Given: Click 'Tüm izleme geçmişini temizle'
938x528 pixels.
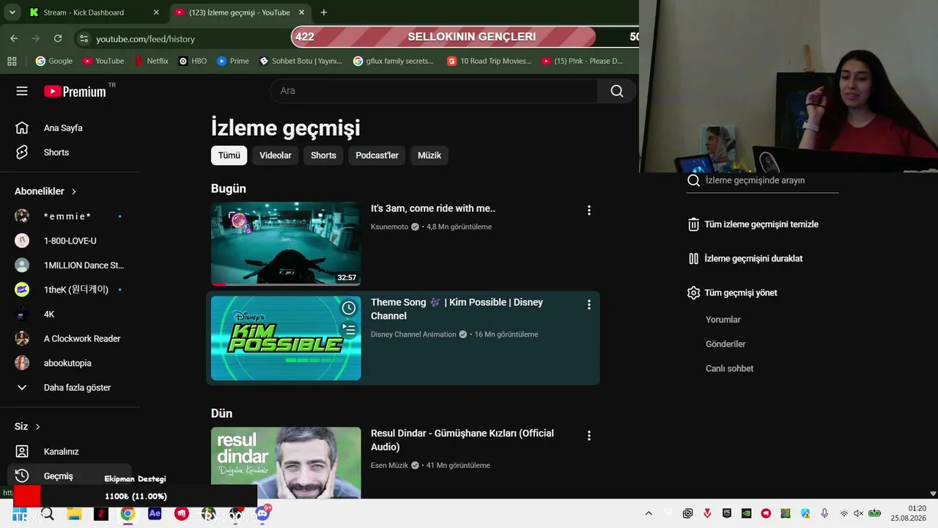Looking at the screenshot, I should click(x=753, y=224).
